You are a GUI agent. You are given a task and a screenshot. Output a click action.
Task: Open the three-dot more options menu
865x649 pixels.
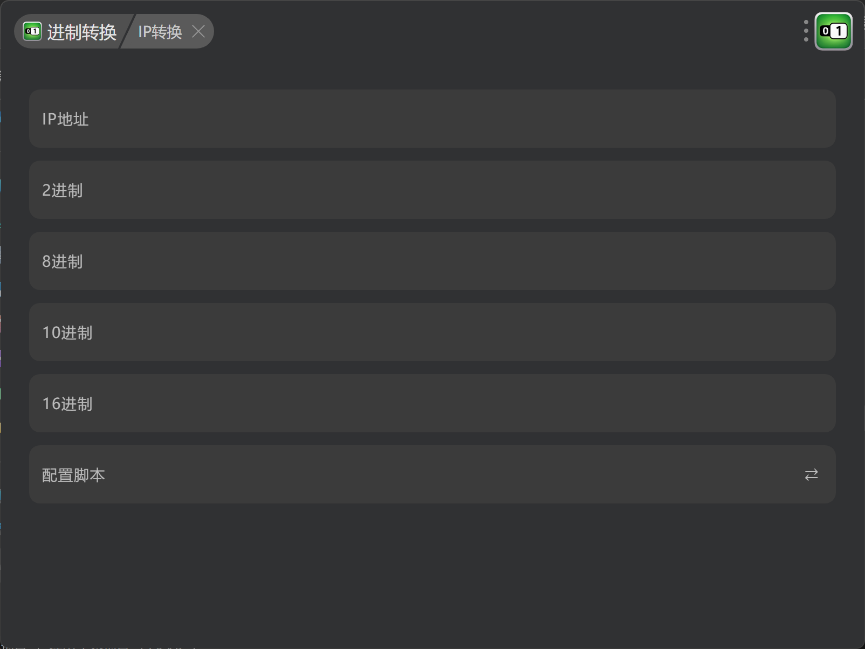tap(806, 31)
